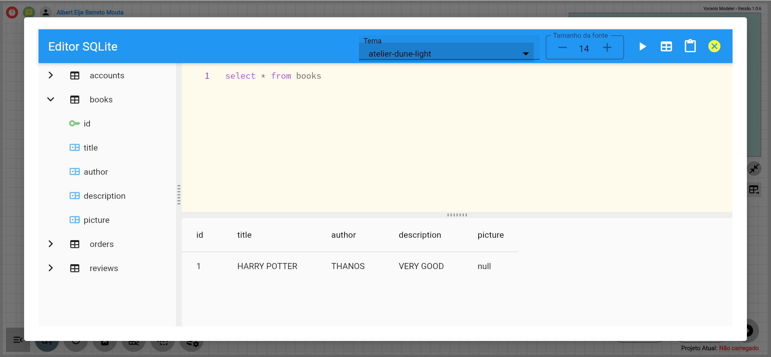
Task: Click inside the SQL query editor line
Action: [x=273, y=76]
